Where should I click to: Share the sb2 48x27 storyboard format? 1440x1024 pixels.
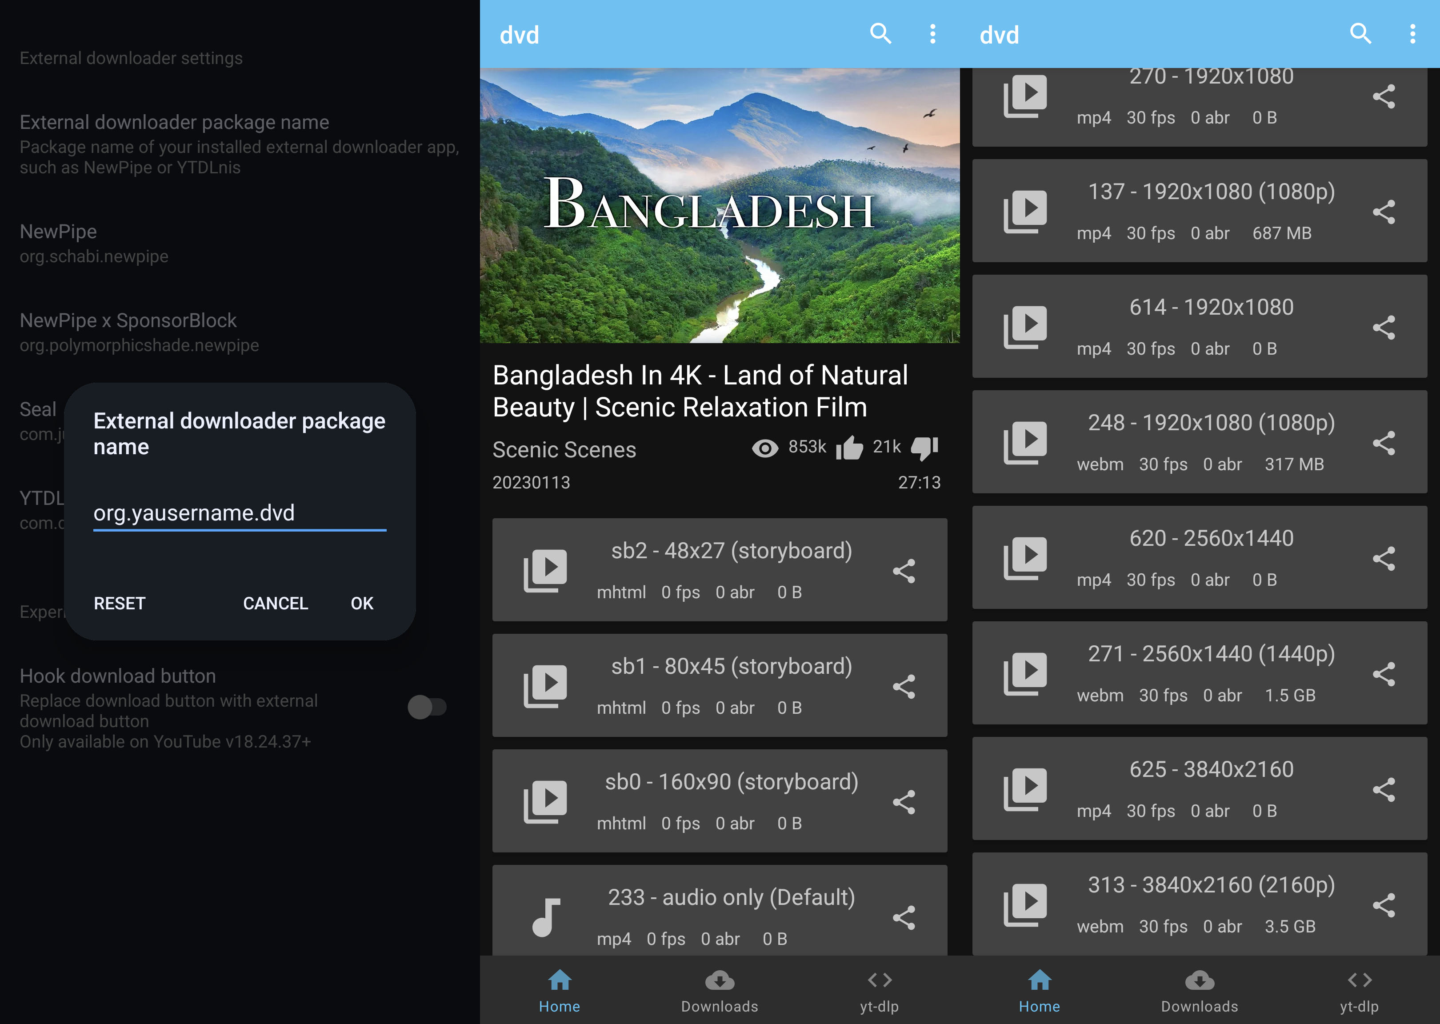904,571
